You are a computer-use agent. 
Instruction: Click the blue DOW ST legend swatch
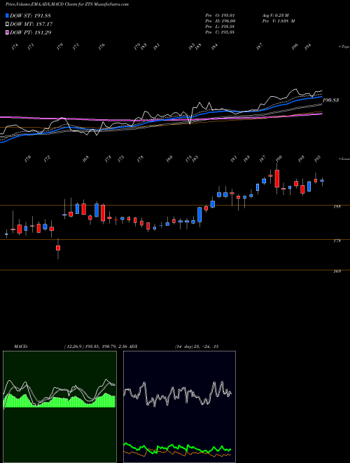click(8, 16)
